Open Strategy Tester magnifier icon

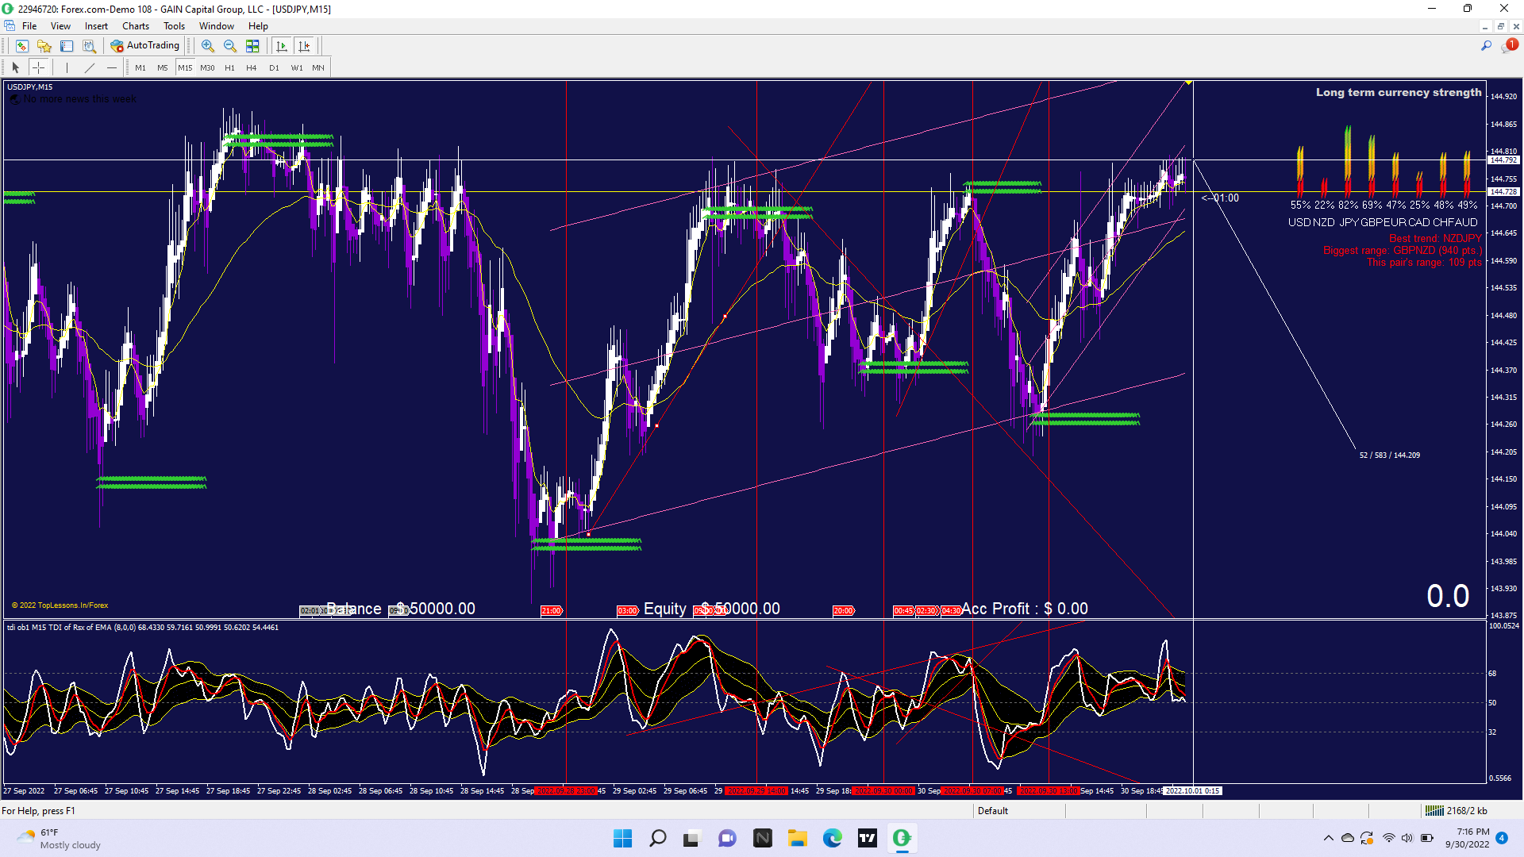pos(89,46)
